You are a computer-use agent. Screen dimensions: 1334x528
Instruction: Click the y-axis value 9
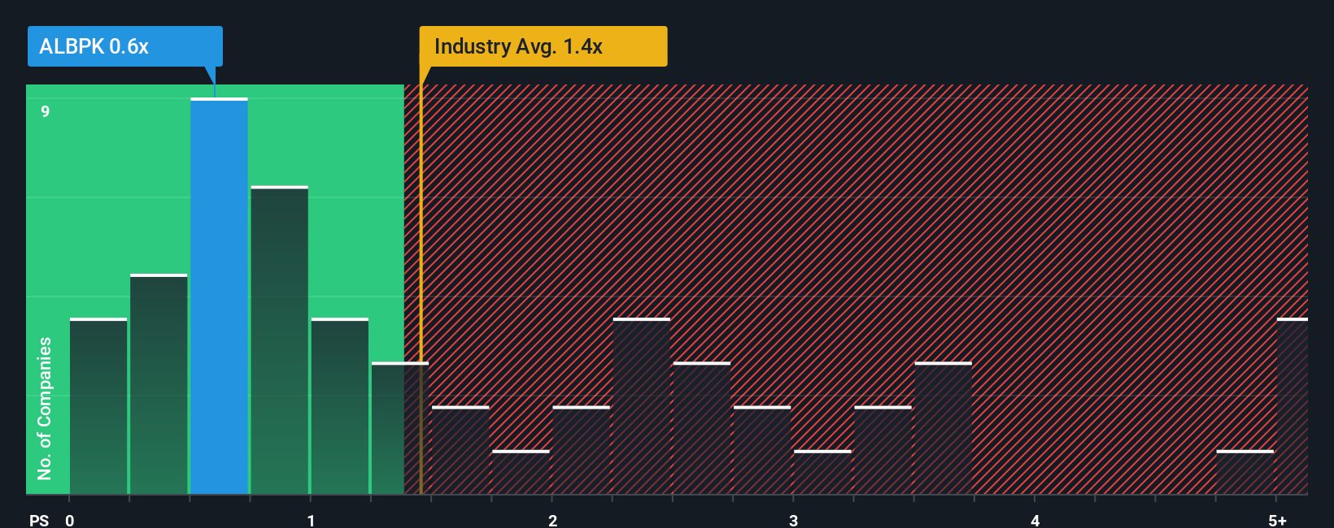click(x=46, y=111)
